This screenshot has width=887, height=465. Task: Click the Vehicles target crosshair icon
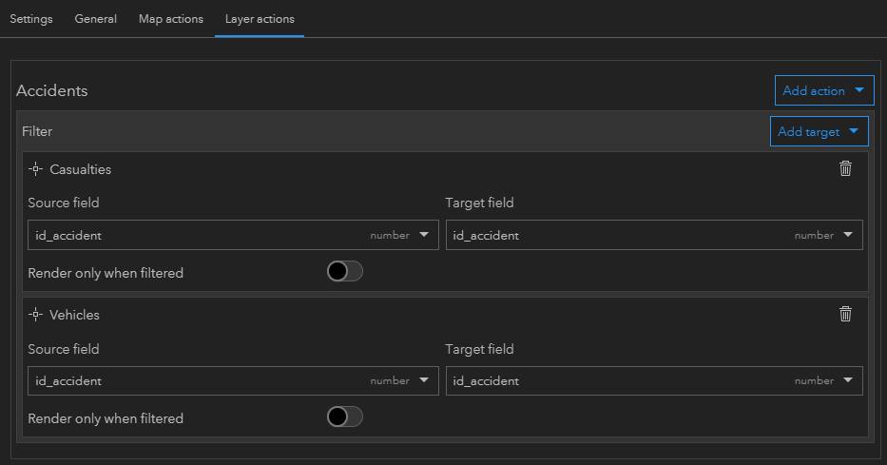[x=37, y=315]
